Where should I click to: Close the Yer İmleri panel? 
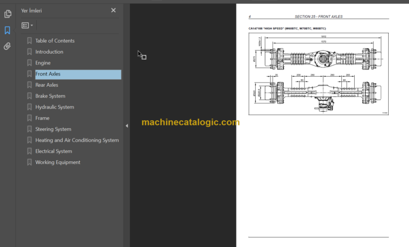point(113,11)
